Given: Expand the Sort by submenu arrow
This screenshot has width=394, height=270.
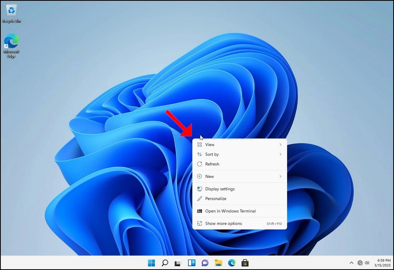Looking at the screenshot, I should [281, 154].
